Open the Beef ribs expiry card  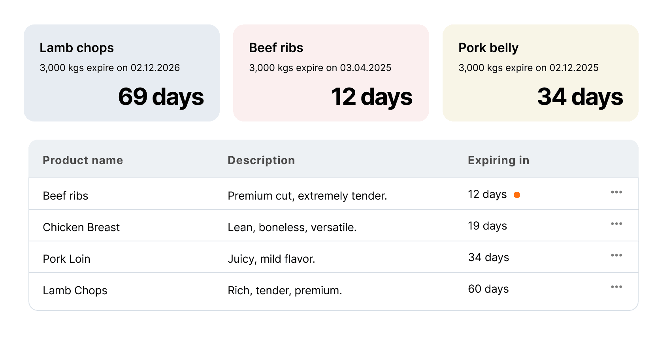331,73
